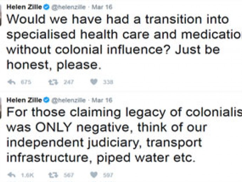Click verified badge on second tweet

46,100
